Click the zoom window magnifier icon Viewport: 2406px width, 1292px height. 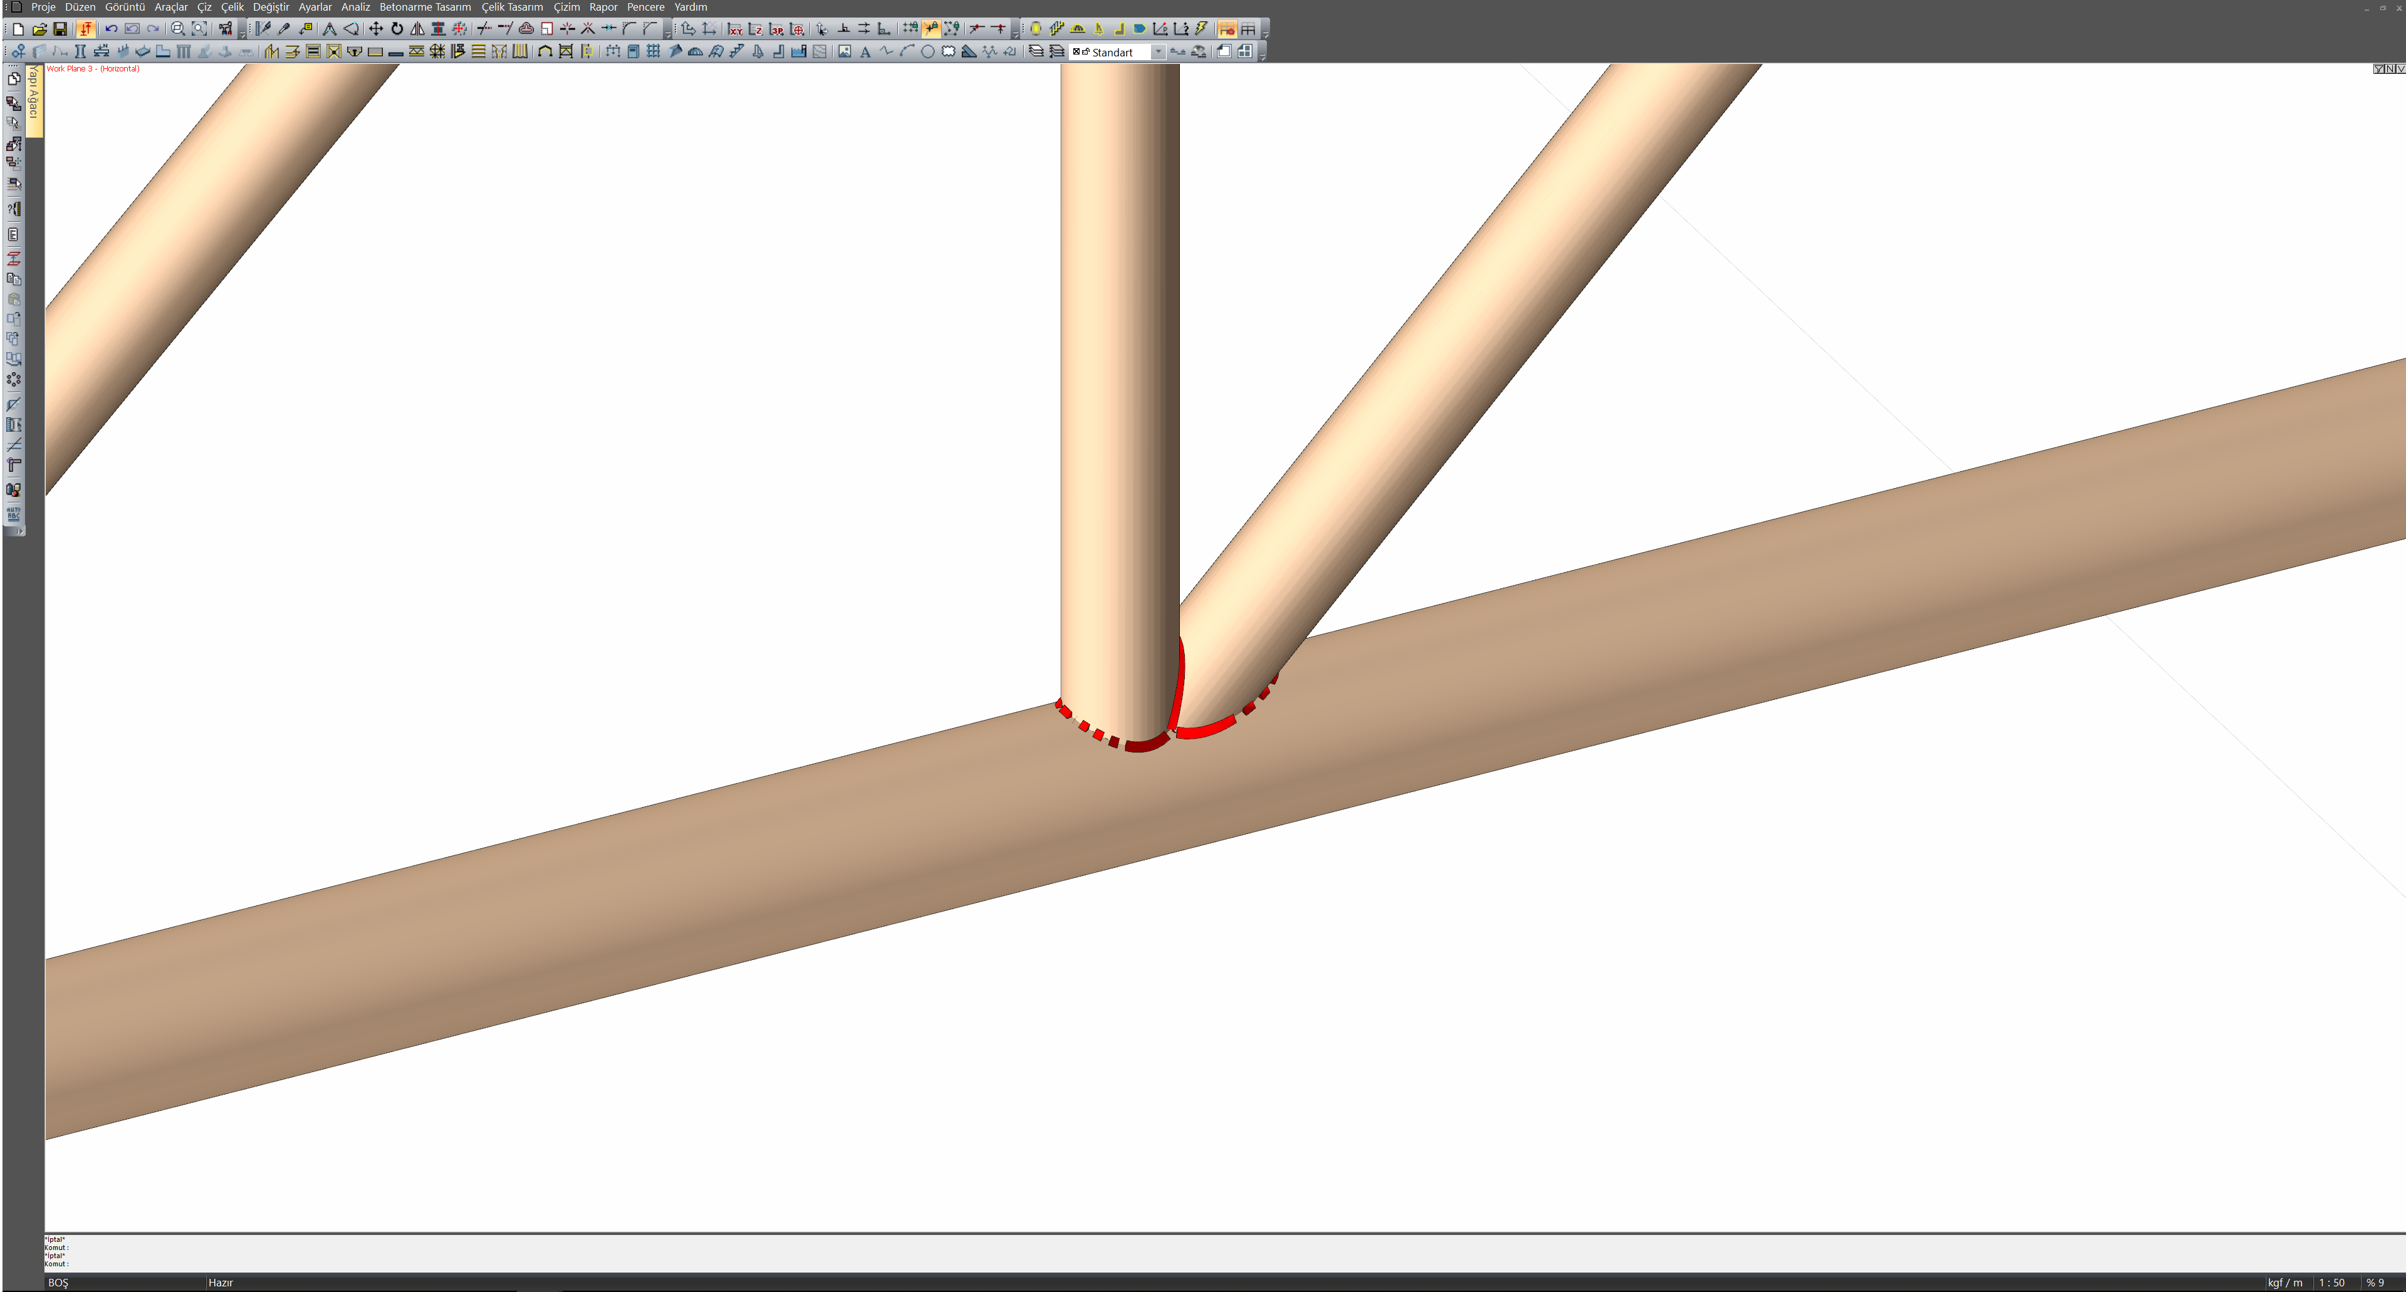177,29
